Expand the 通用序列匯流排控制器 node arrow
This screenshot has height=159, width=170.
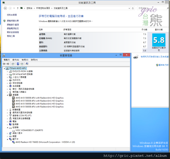[7, 113]
